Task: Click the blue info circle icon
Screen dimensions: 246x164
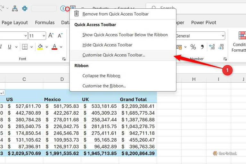Action: (x=63, y=8)
